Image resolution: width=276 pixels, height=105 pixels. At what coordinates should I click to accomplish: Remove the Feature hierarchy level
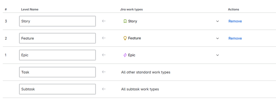235,38
